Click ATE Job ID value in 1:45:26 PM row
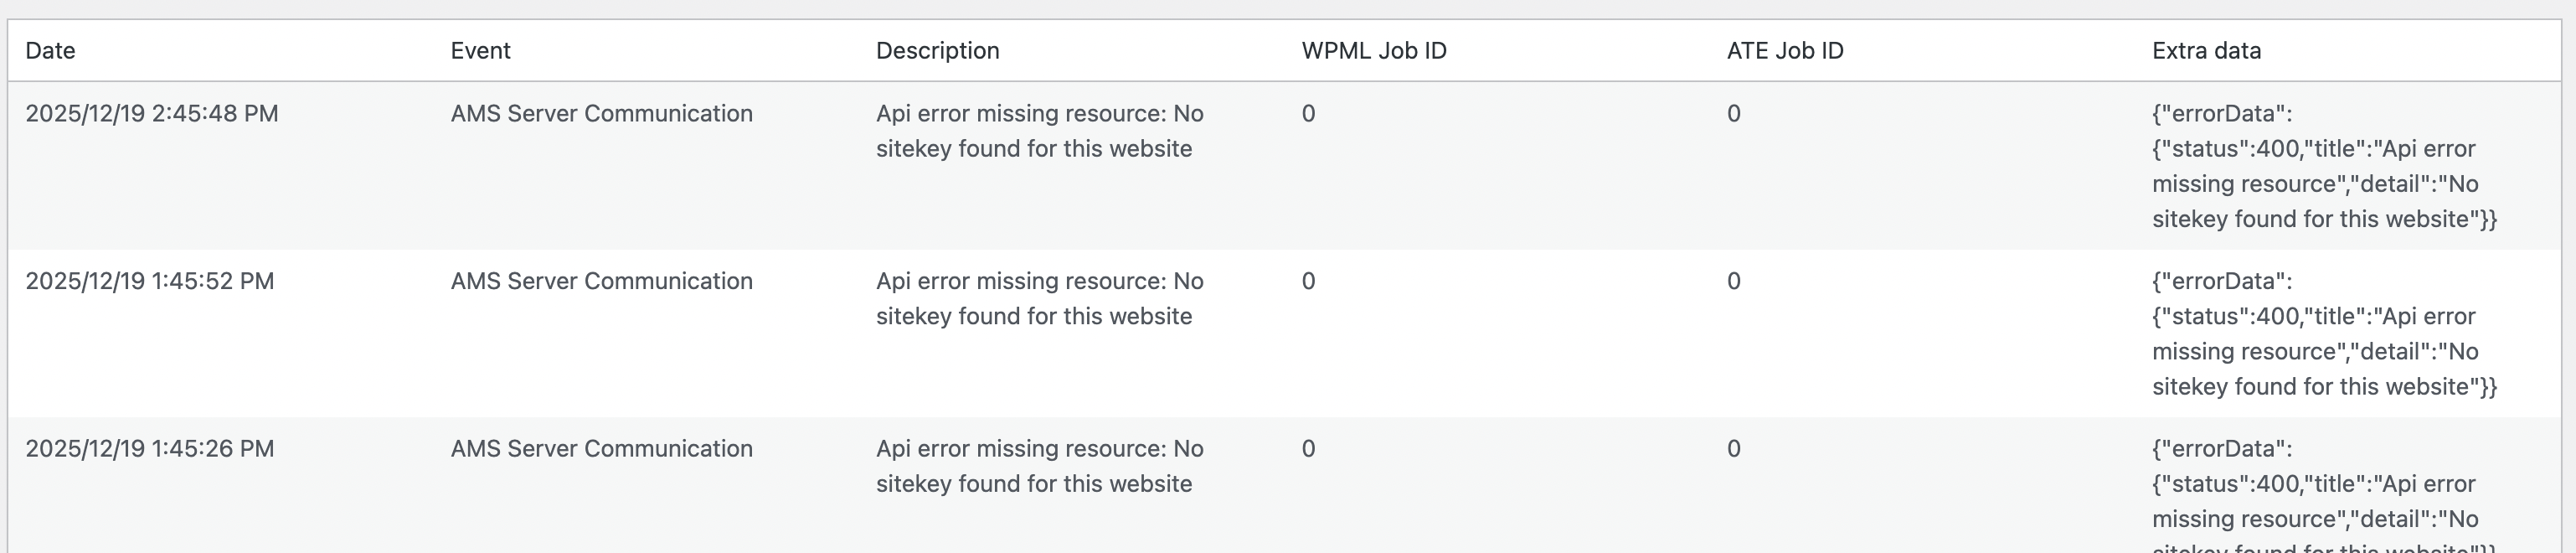The width and height of the screenshot is (2576, 553). tap(1733, 449)
